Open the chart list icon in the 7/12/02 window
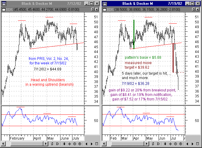The image size is (202, 148). click(x=97, y=144)
